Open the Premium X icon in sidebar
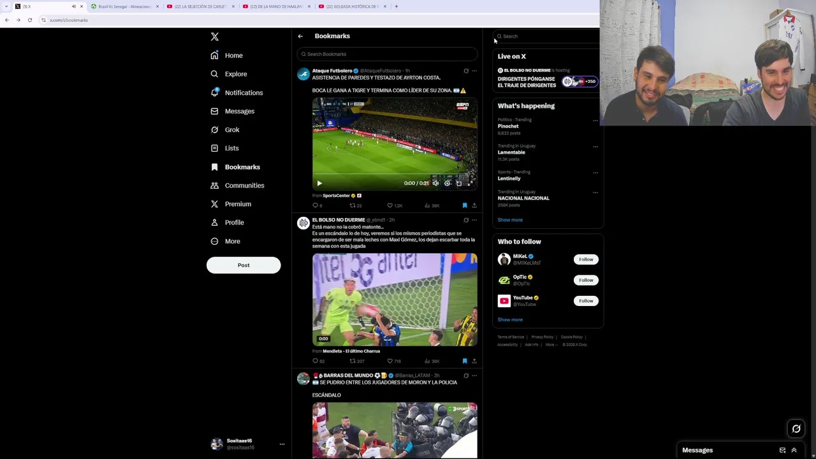 [x=215, y=204]
